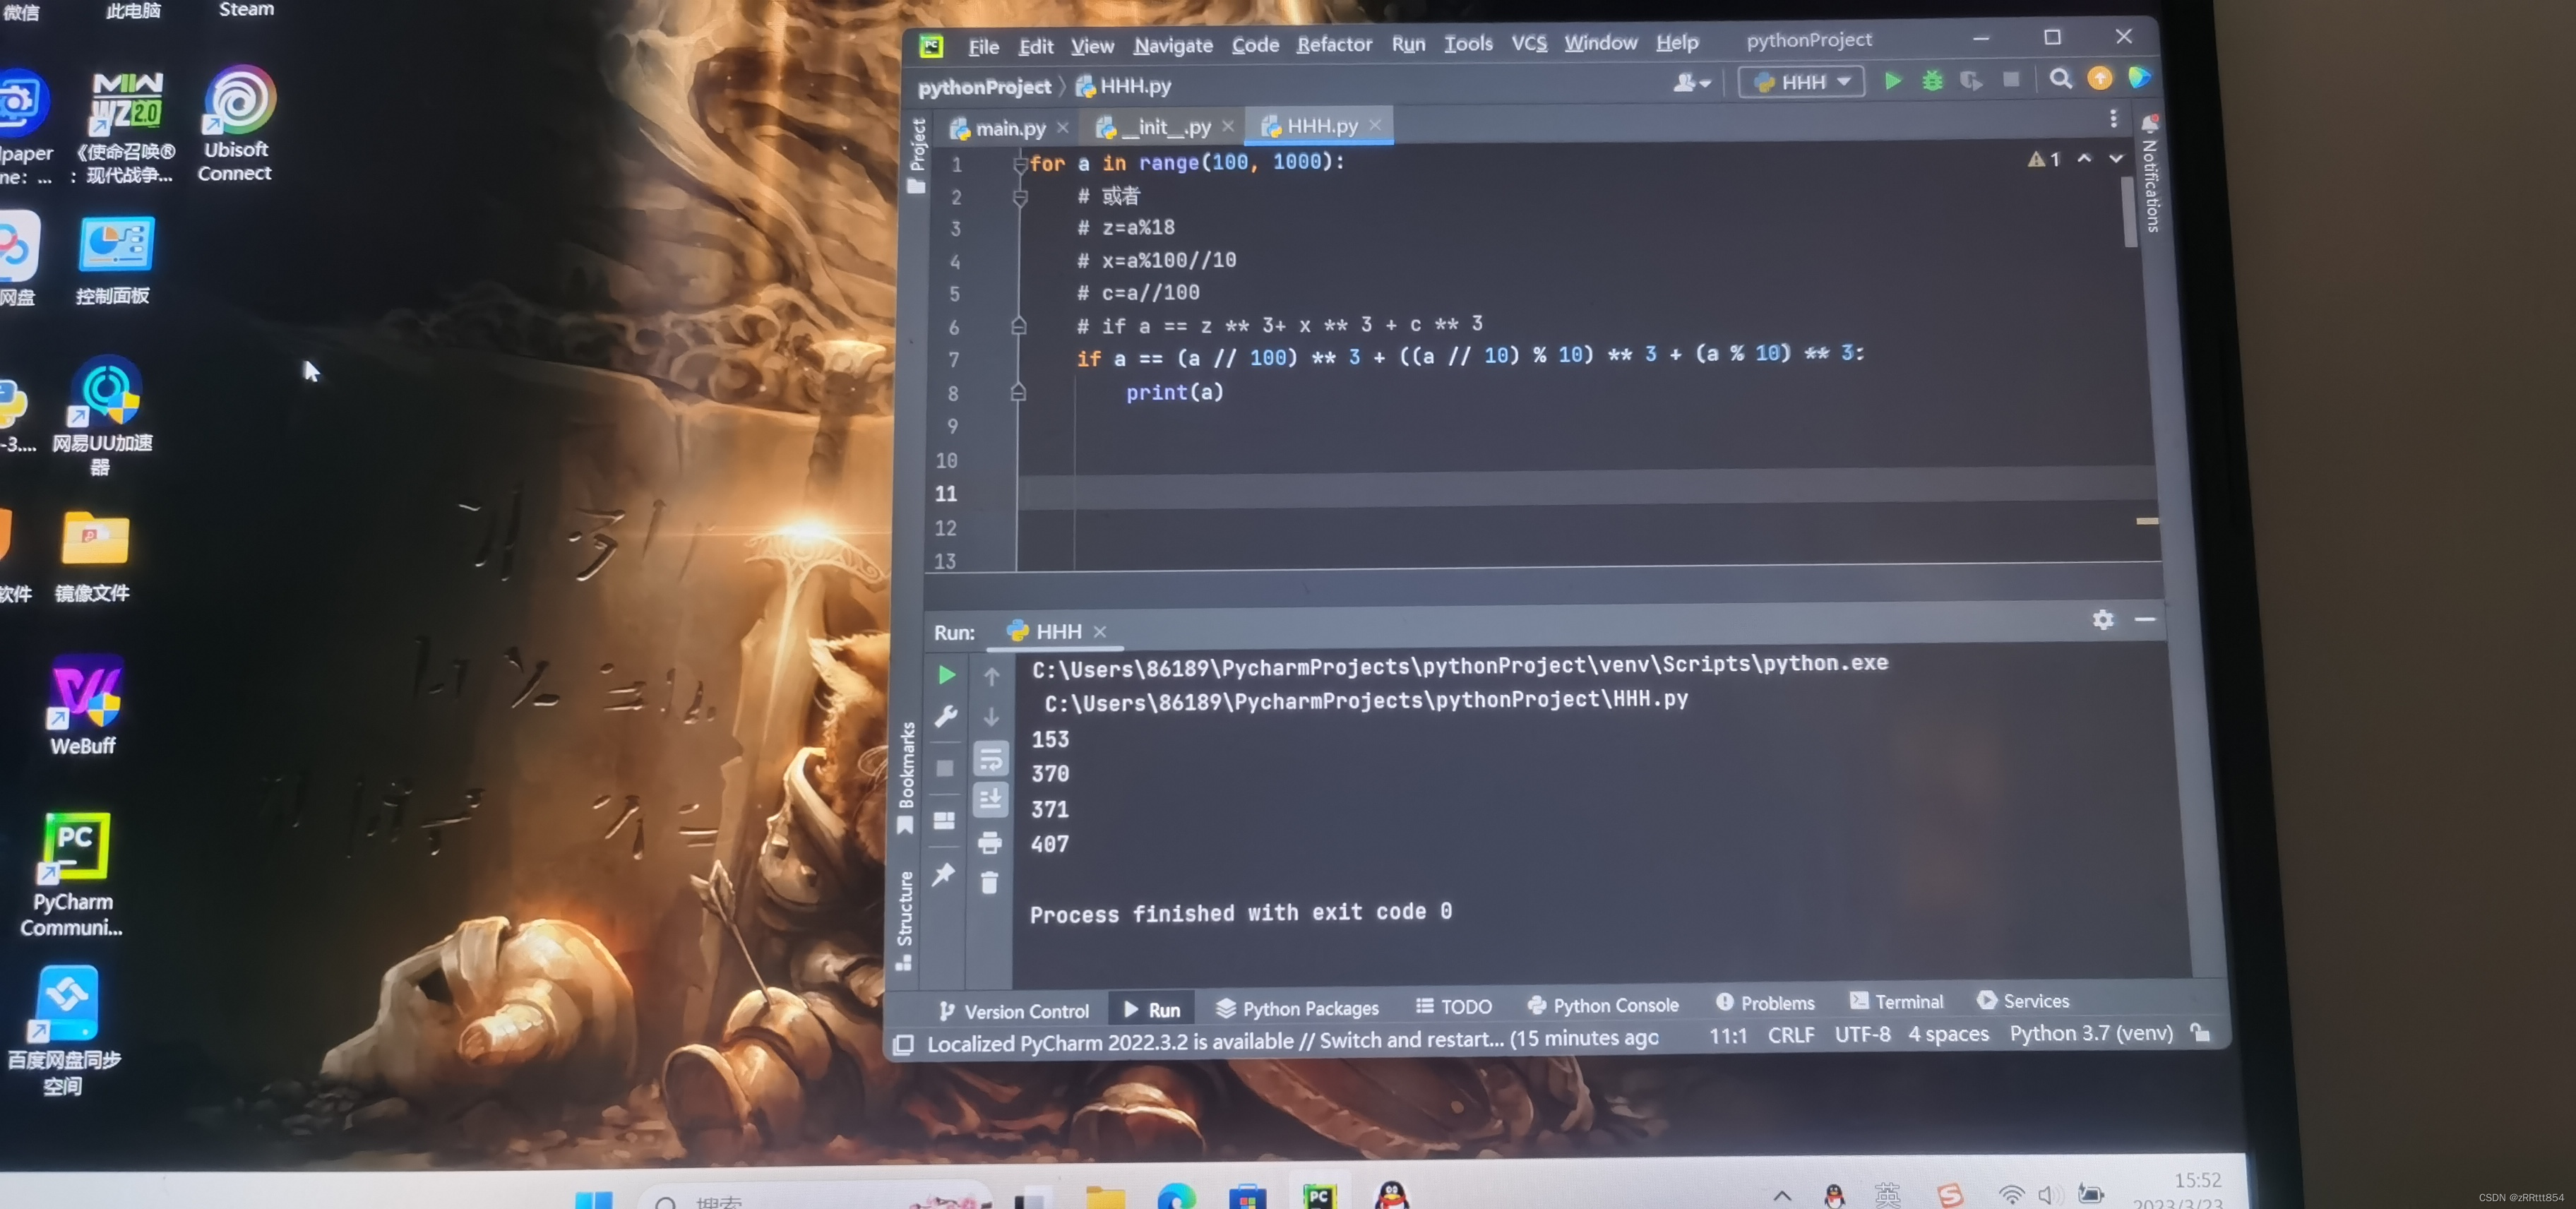Image resolution: width=2576 pixels, height=1209 pixels.
Task: Open Python 3.7 (venv) interpreter selector
Action: pos(2091,1033)
